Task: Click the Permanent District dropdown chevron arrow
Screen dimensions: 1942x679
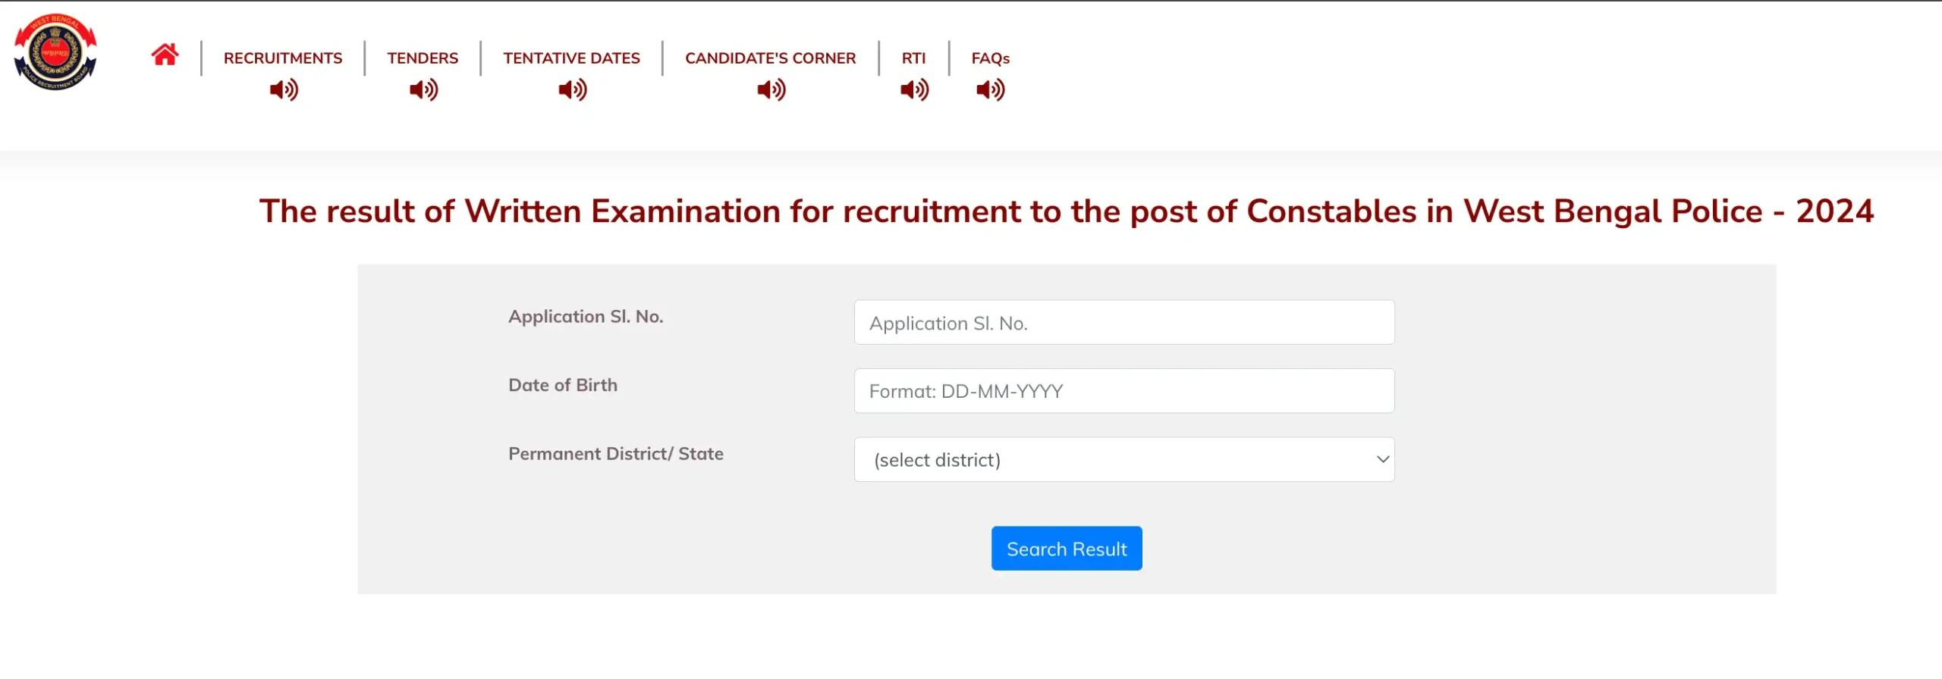Action: tap(1382, 460)
